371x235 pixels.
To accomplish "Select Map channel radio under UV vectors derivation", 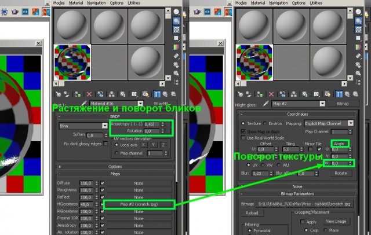I will (x=117, y=153).
